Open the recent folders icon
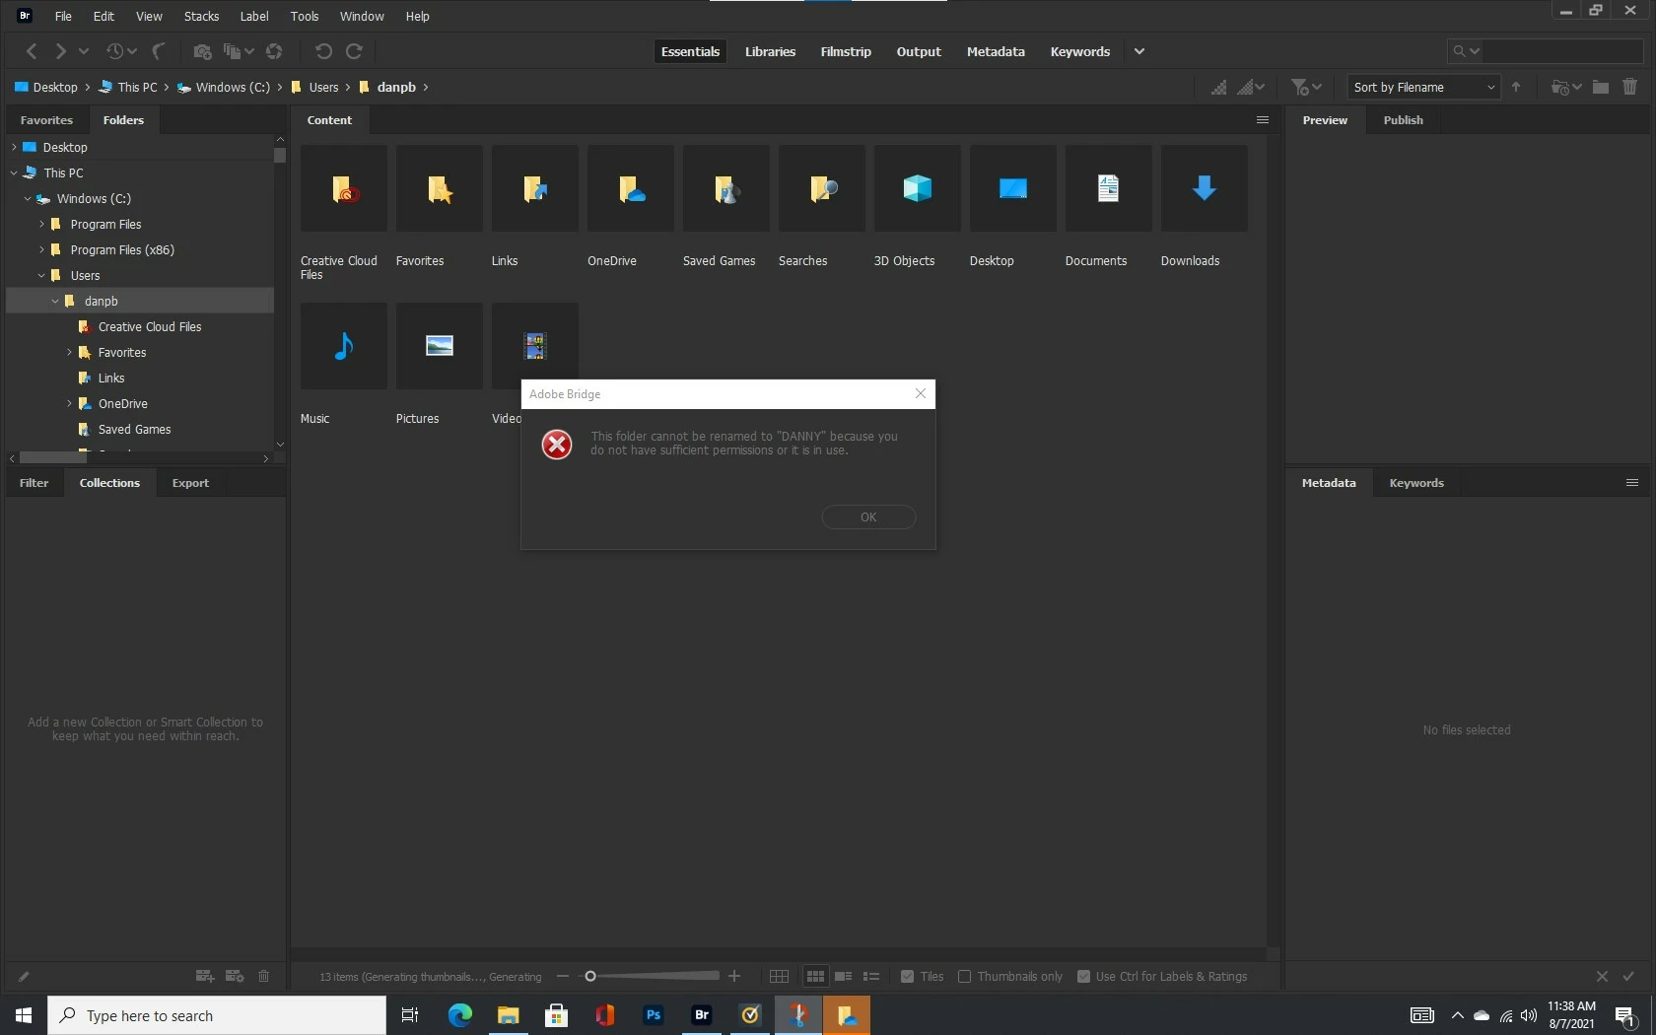 coord(1559,87)
